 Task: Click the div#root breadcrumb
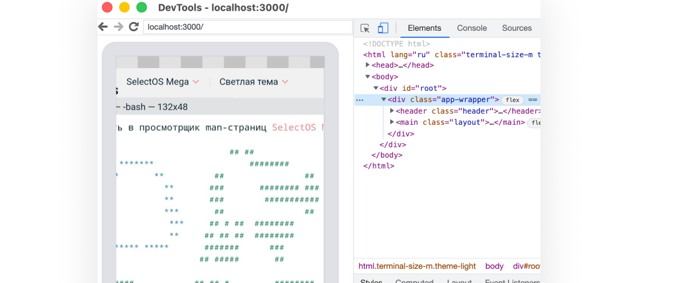(526, 266)
